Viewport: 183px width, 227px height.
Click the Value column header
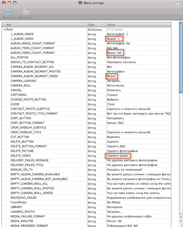(x=138, y=25)
